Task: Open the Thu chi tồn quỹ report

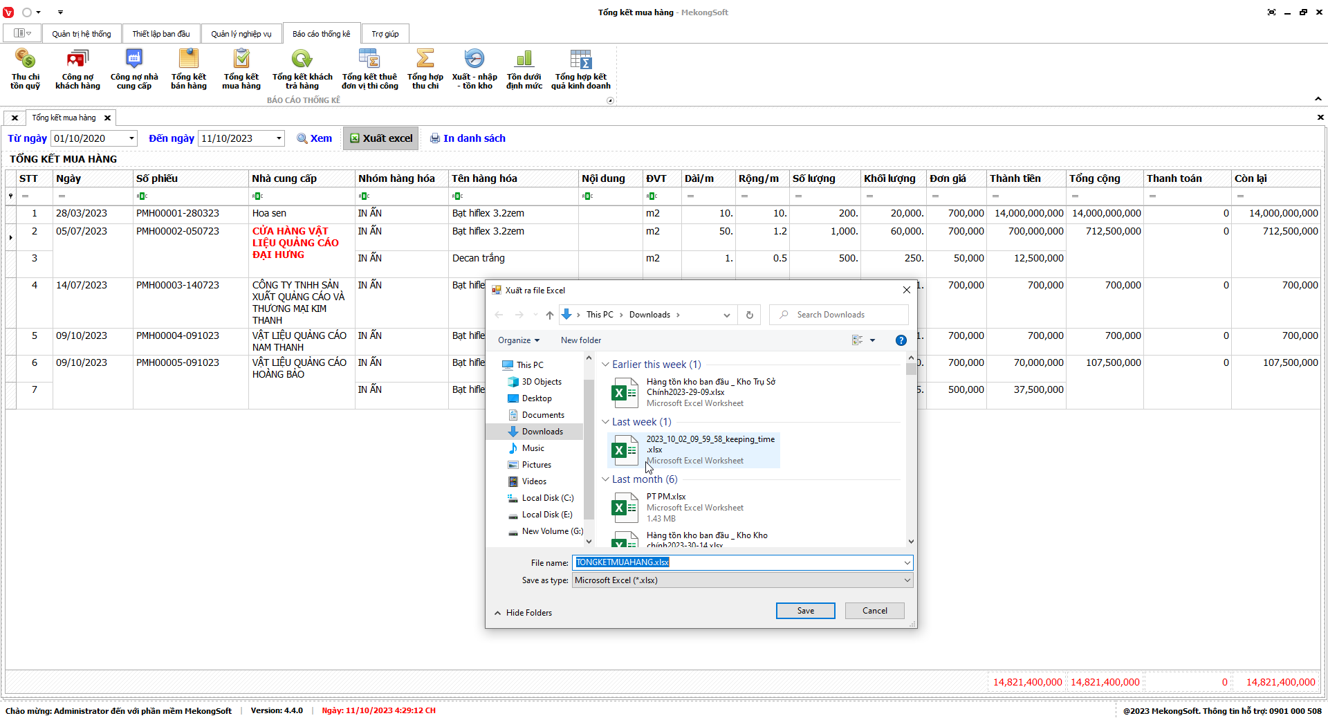Action: coord(25,69)
